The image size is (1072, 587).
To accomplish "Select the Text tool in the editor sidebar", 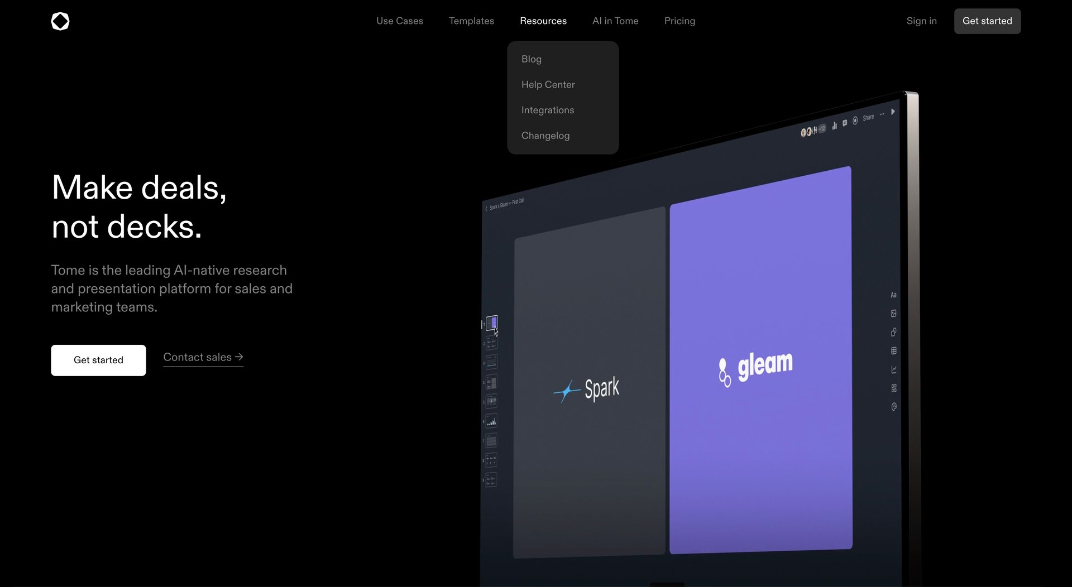I will pyautogui.click(x=893, y=295).
